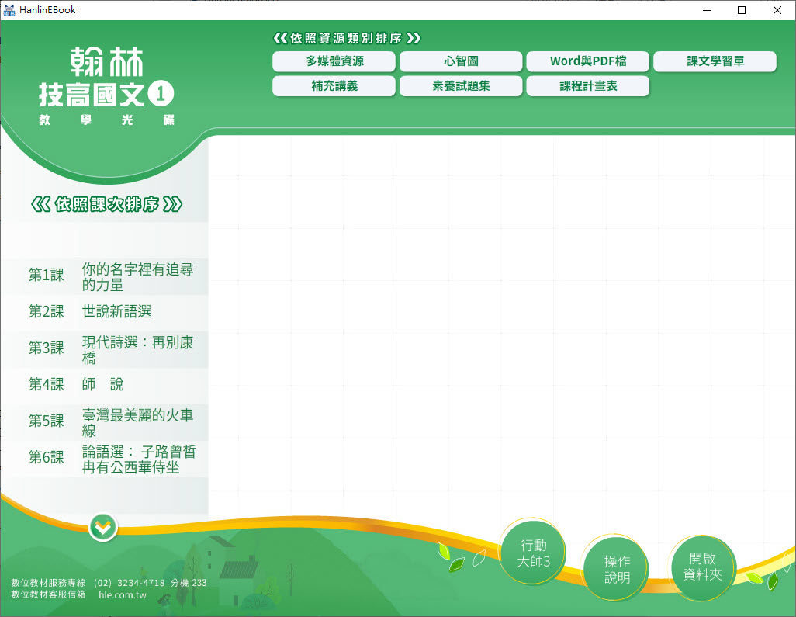Screen dimensions: 796x617
Task: Click the hle.com.tw support address
Action: click(123, 595)
